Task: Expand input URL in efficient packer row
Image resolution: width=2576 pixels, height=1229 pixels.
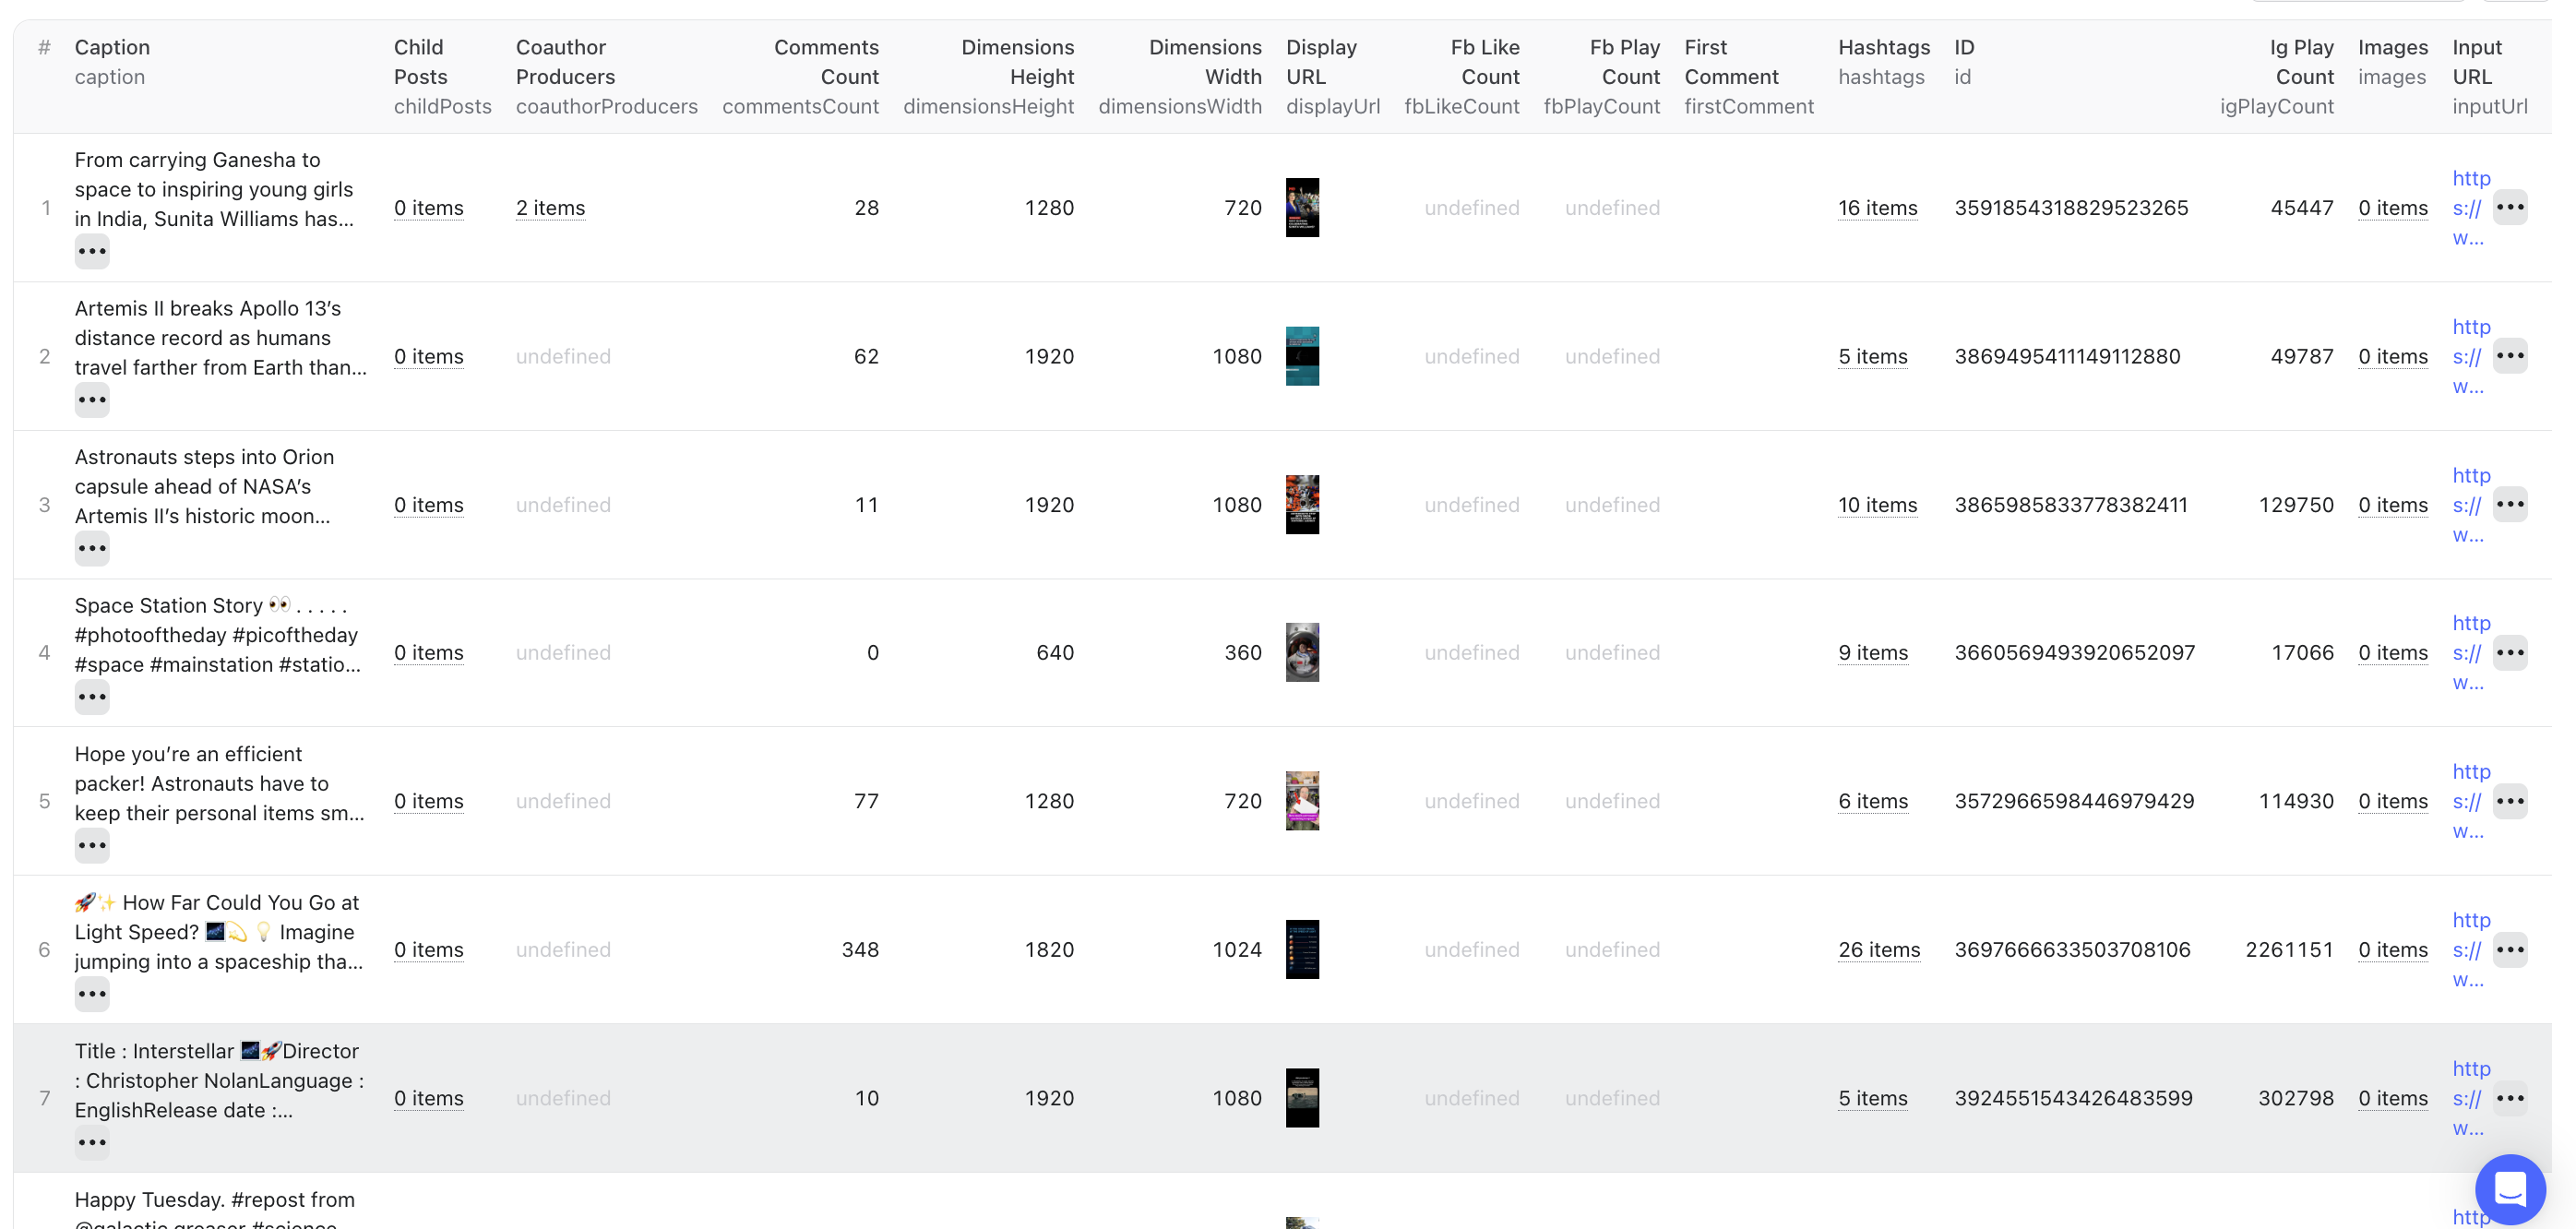Action: [2510, 801]
